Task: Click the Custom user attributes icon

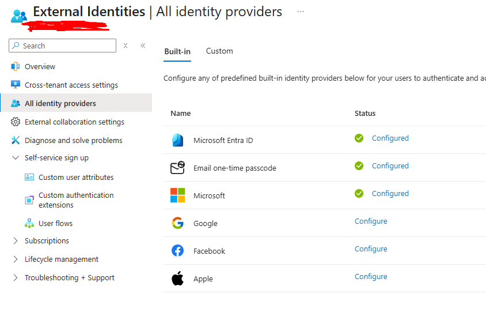Action: (x=29, y=177)
